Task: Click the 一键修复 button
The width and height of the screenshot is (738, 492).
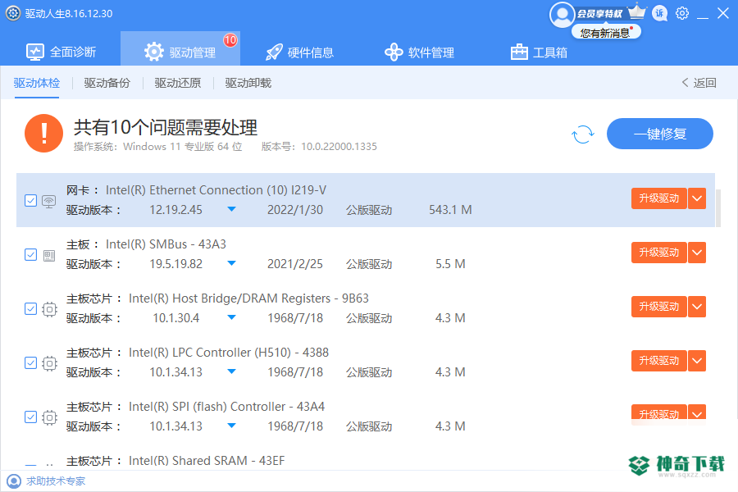Action: tap(660, 134)
